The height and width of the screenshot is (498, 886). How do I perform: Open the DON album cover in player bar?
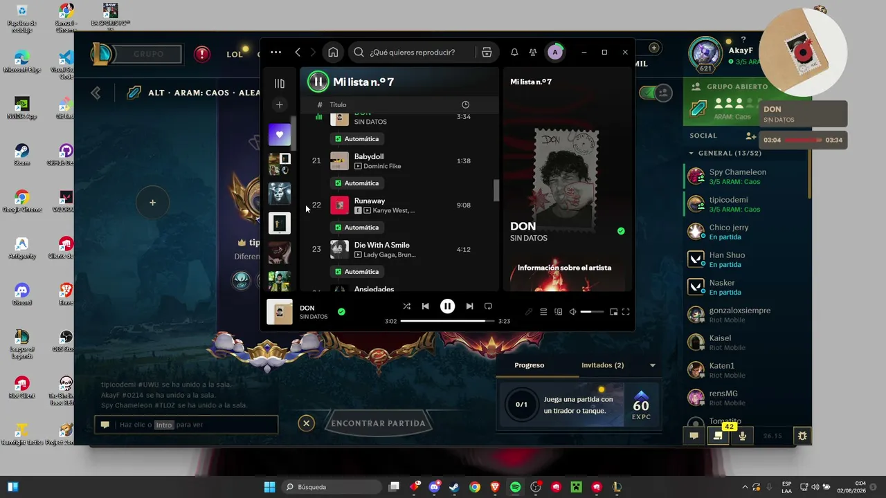pos(280,312)
